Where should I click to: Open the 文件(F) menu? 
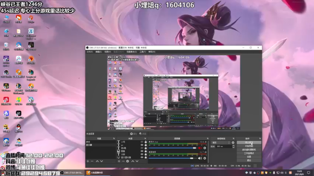pos(90,52)
